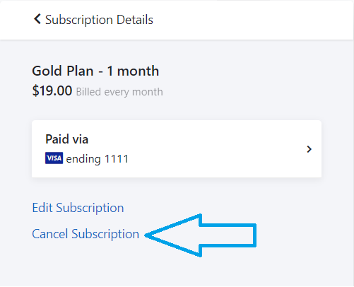Click the white header bar's empty right side
This screenshot has width=354, height=287.
click(x=259, y=20)
